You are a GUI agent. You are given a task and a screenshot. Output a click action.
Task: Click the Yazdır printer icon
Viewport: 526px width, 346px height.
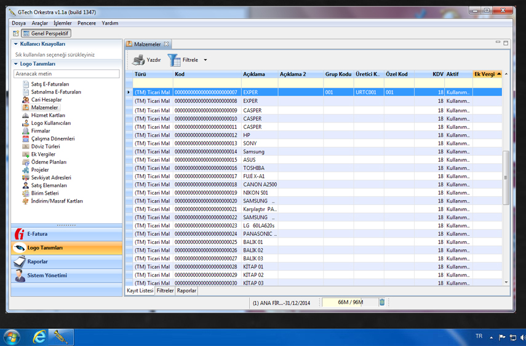[139, 60]
